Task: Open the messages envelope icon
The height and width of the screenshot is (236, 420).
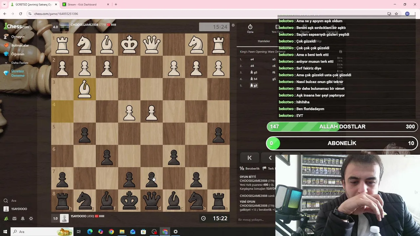Action: [14, 218]
